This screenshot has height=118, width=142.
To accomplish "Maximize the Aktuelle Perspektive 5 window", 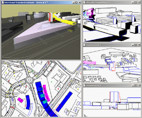I will pos(136,2).
